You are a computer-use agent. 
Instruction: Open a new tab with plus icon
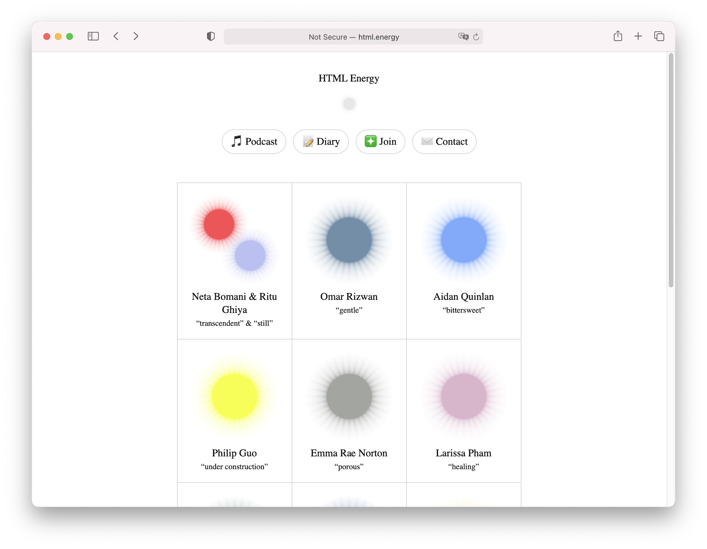(638, 36)
